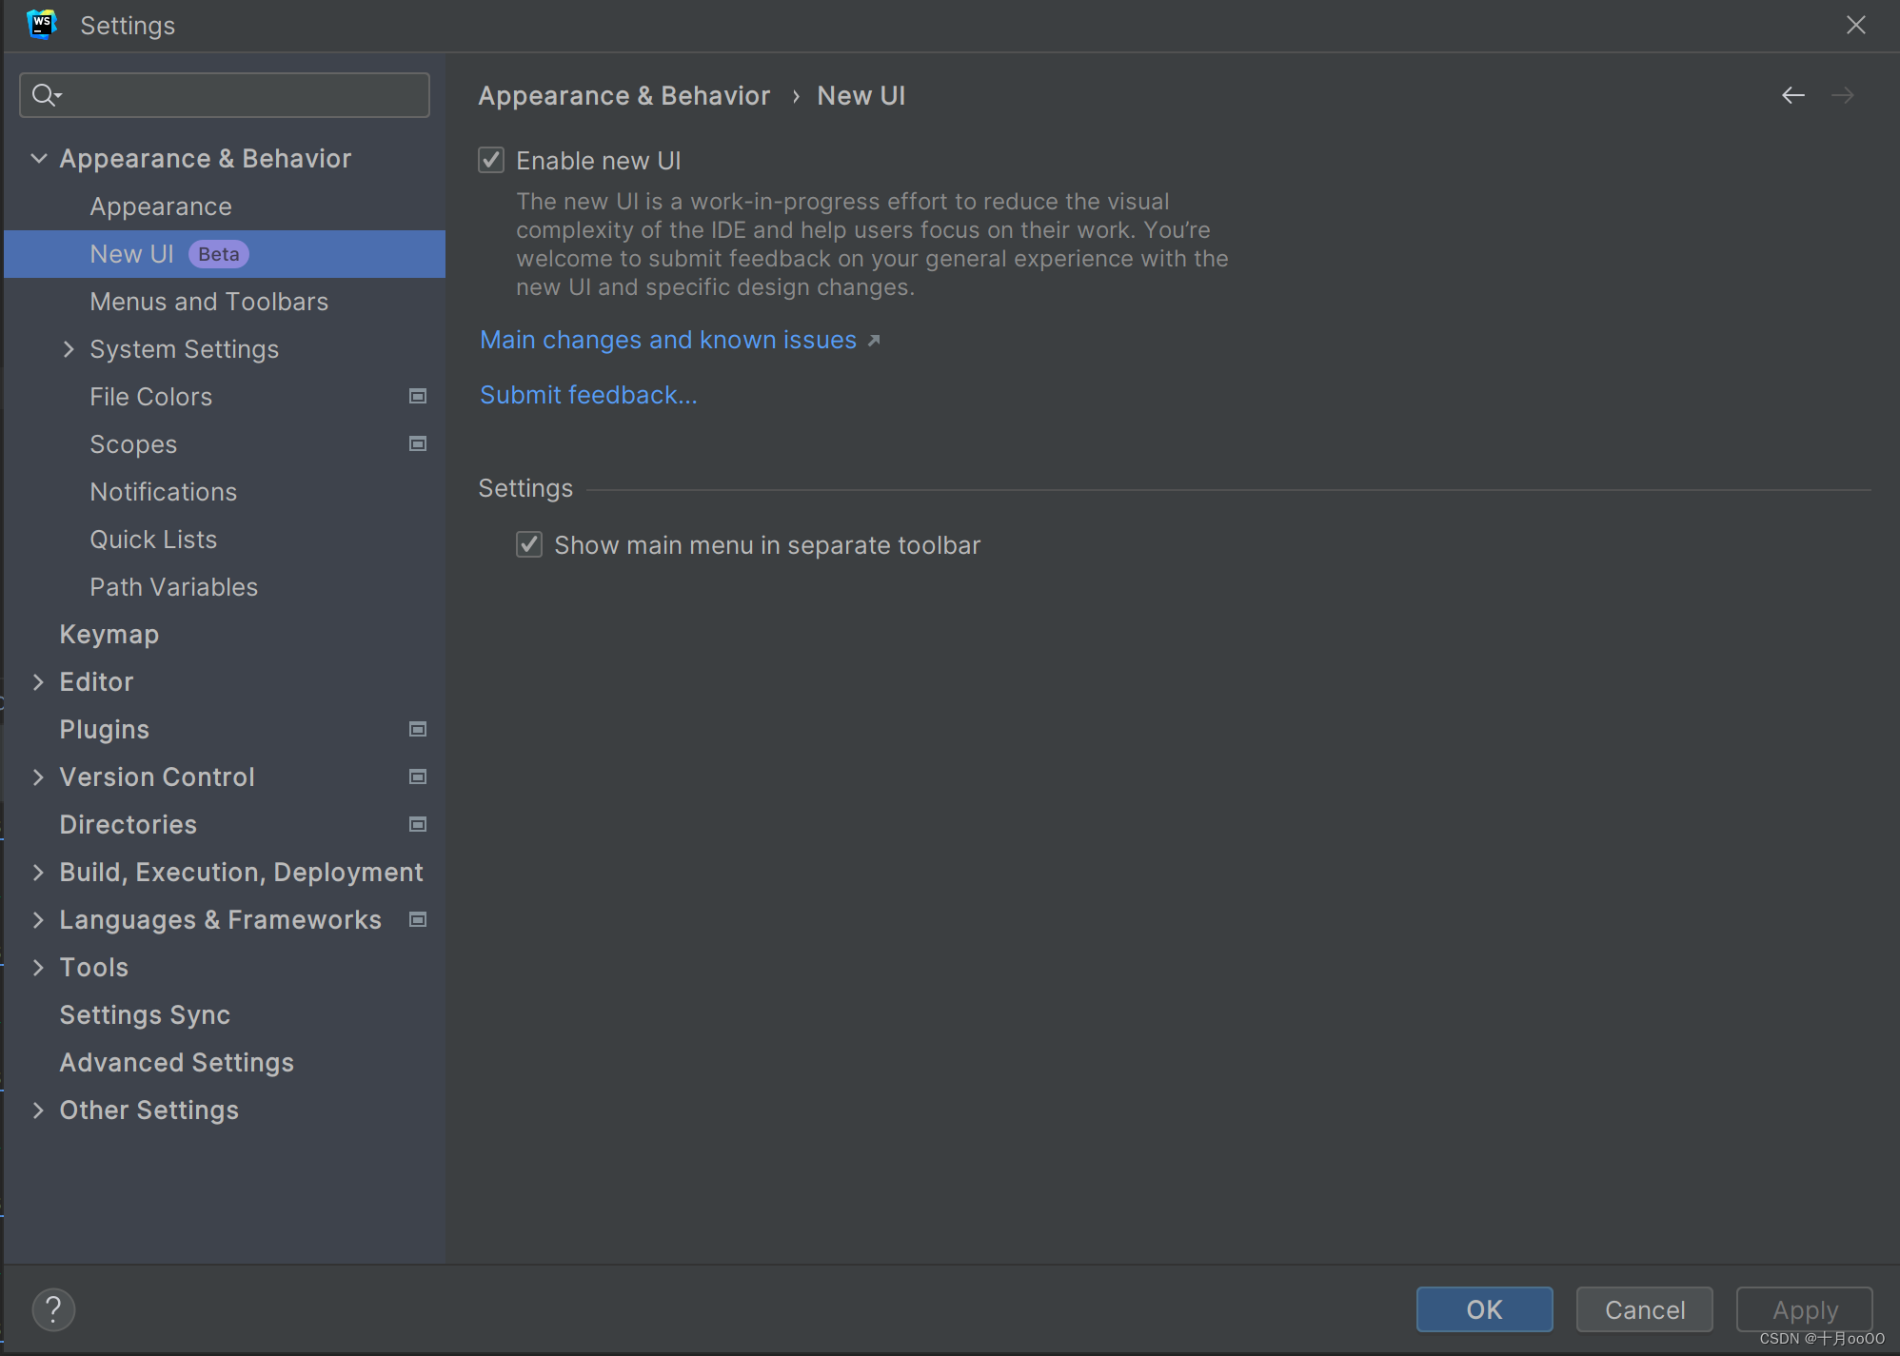Open the Keymap settings page

pos(109,635)
